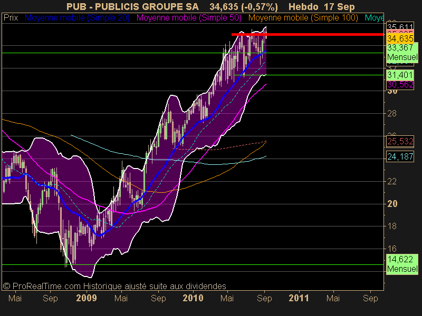Click the PUB - PUBLICIS GROUPE SA title

(x=132, y=6)
